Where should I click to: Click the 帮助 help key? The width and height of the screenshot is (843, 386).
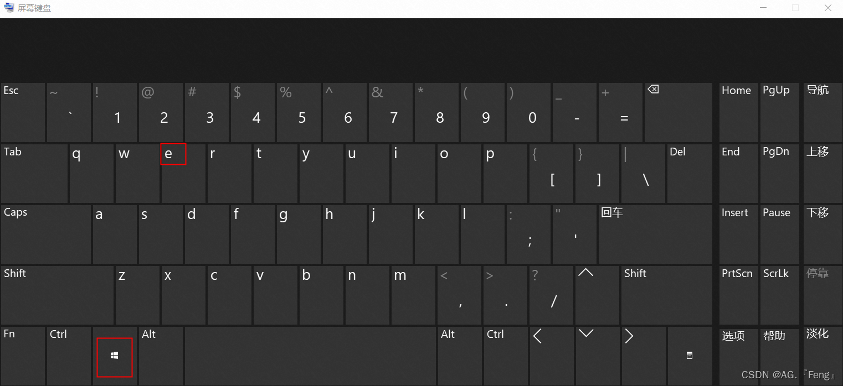(x=779, y=355)
